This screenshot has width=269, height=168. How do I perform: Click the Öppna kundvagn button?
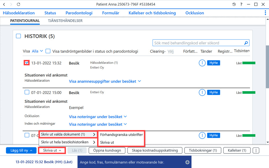click(107, 150)
